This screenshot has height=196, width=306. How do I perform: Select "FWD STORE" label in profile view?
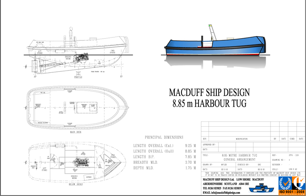click(x=112, y=51)
